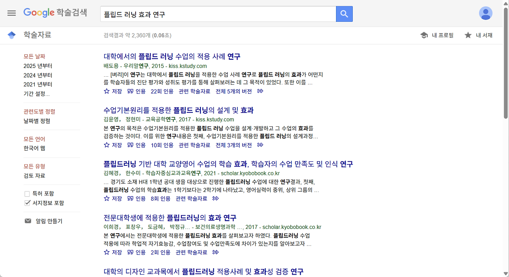Open 대학의 디자인 교과목에서 플립드러닝 article

click(x=204, y=271)
